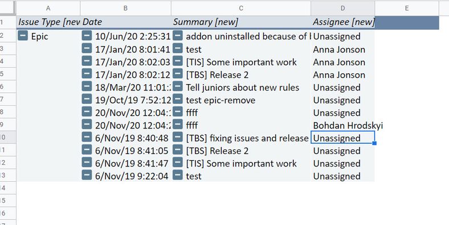449x225 pixels.
Task: Select column C header
Action: pyautogui.click(x=241, y=9)
